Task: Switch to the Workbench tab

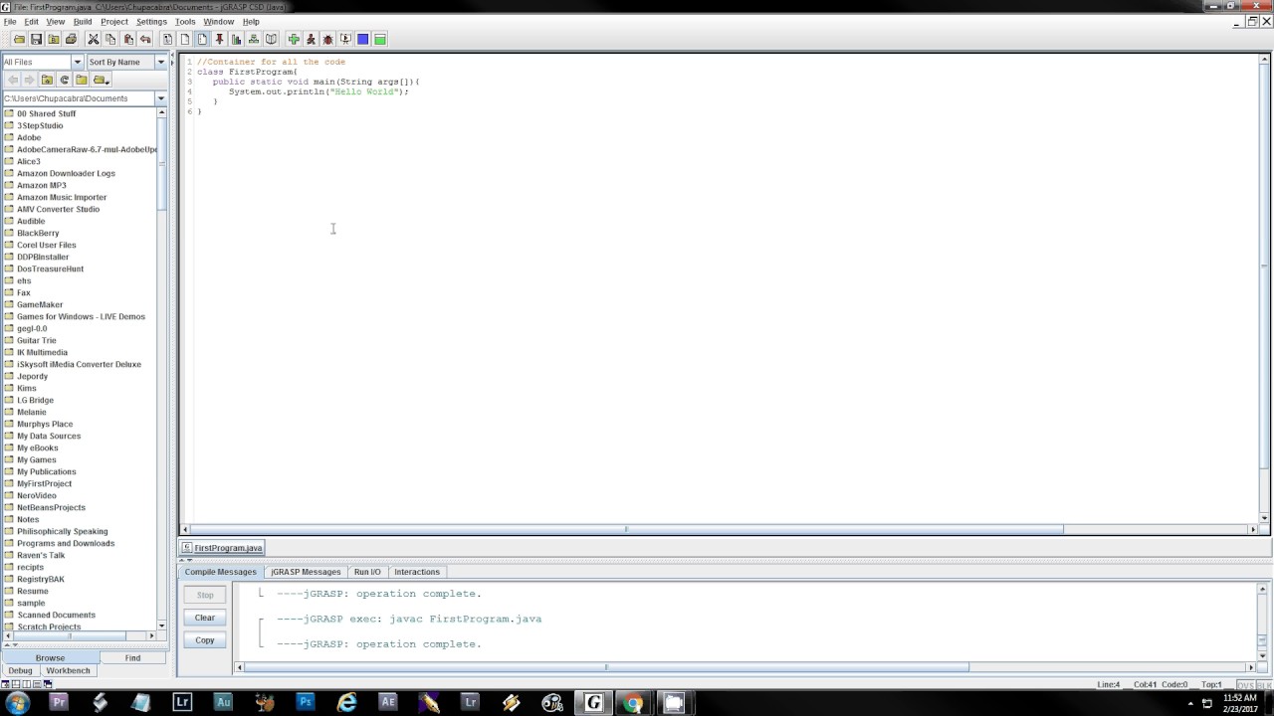Action: (x=68, y=670)
